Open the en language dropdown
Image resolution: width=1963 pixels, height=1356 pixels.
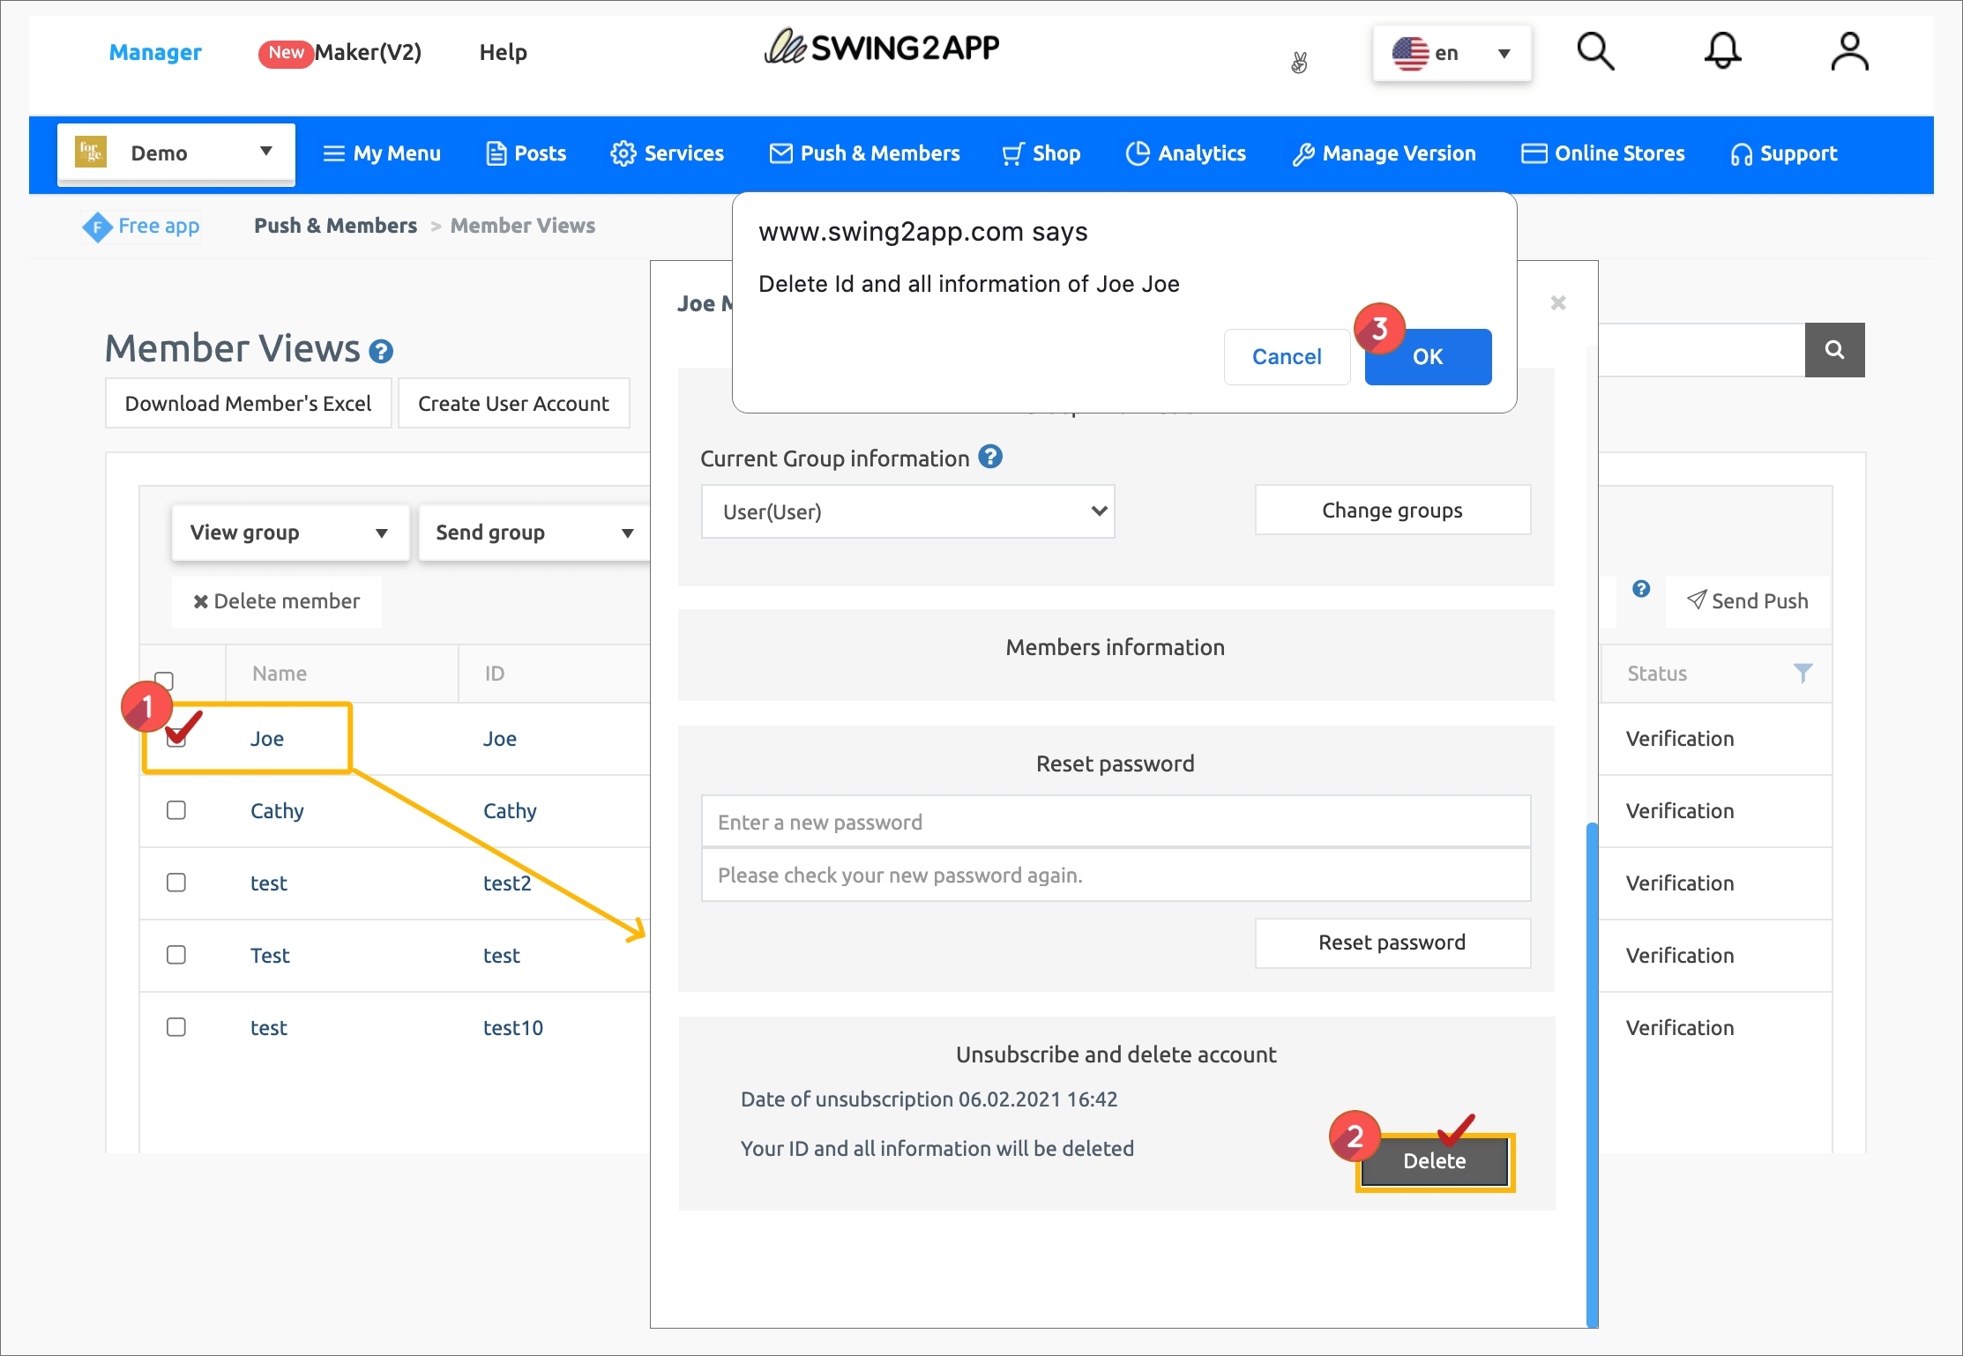pyautogui.click(x=1452, y=54)
